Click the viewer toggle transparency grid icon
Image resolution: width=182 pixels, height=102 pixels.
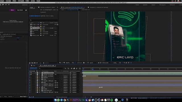[101, 63]
